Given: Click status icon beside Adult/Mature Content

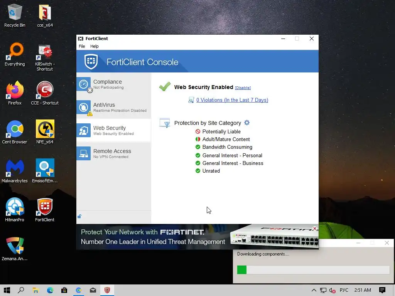Looking at the screenshot, I should pyautogui.click(x=198, y=139).
